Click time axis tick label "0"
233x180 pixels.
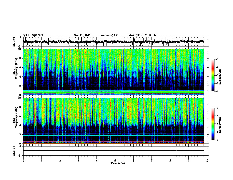(23, 161)
